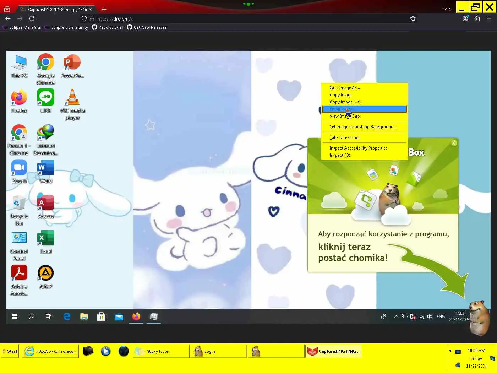Click ENG language indicator in inner tray

[441, 317]
